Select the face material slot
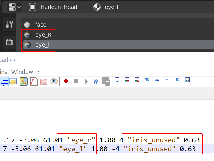 (x=117, y=25)
